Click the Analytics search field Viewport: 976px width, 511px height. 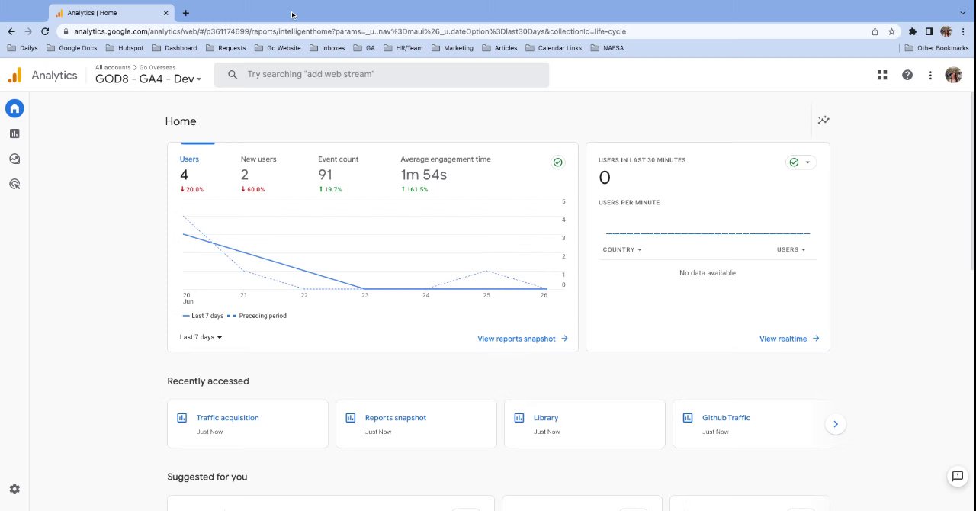pos(381,75)
